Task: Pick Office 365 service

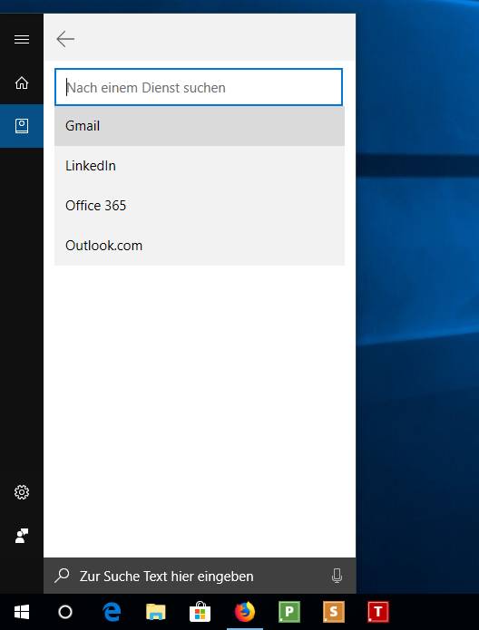Action: pyautogui.click(x=200, y=205)
